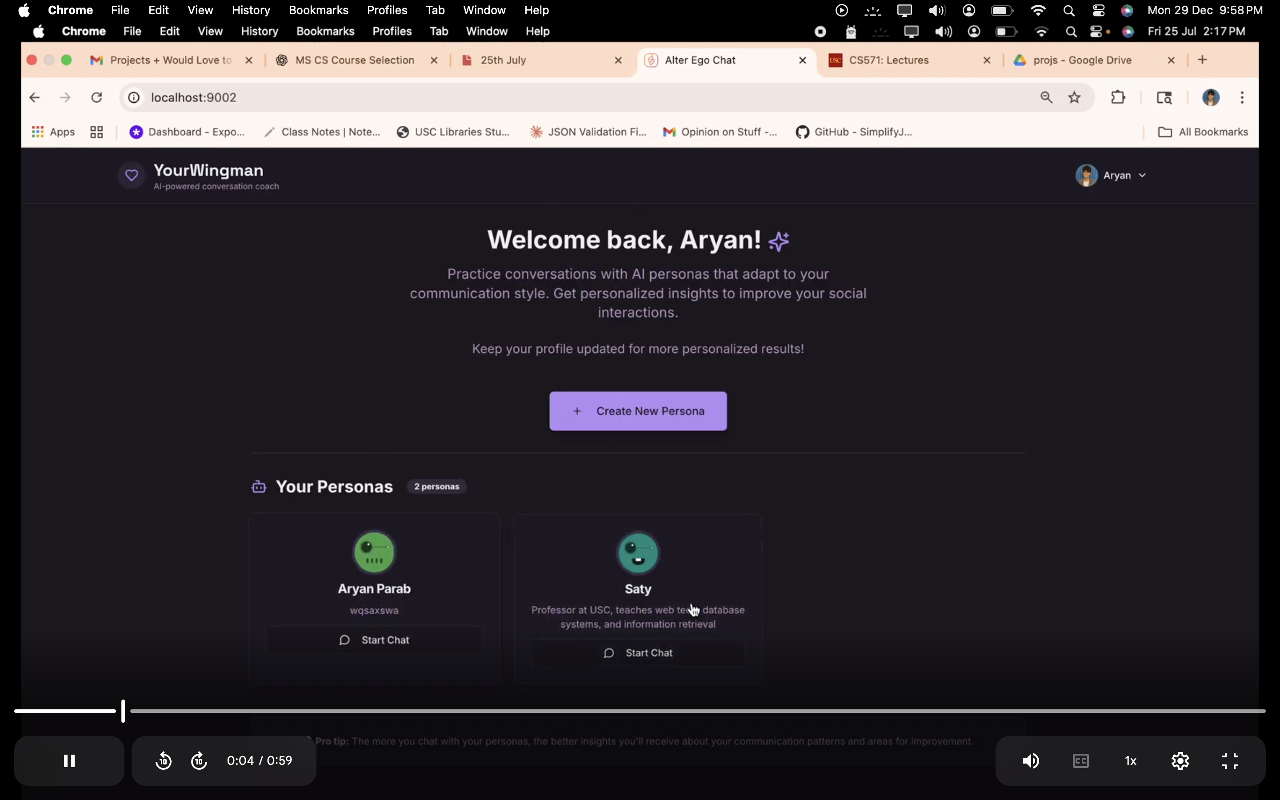The width and height of the screenshot is (1280, 800).
Task: Open the Apple menu in the top menu bar
Action: pyautogui.click(x=24, y=10)
